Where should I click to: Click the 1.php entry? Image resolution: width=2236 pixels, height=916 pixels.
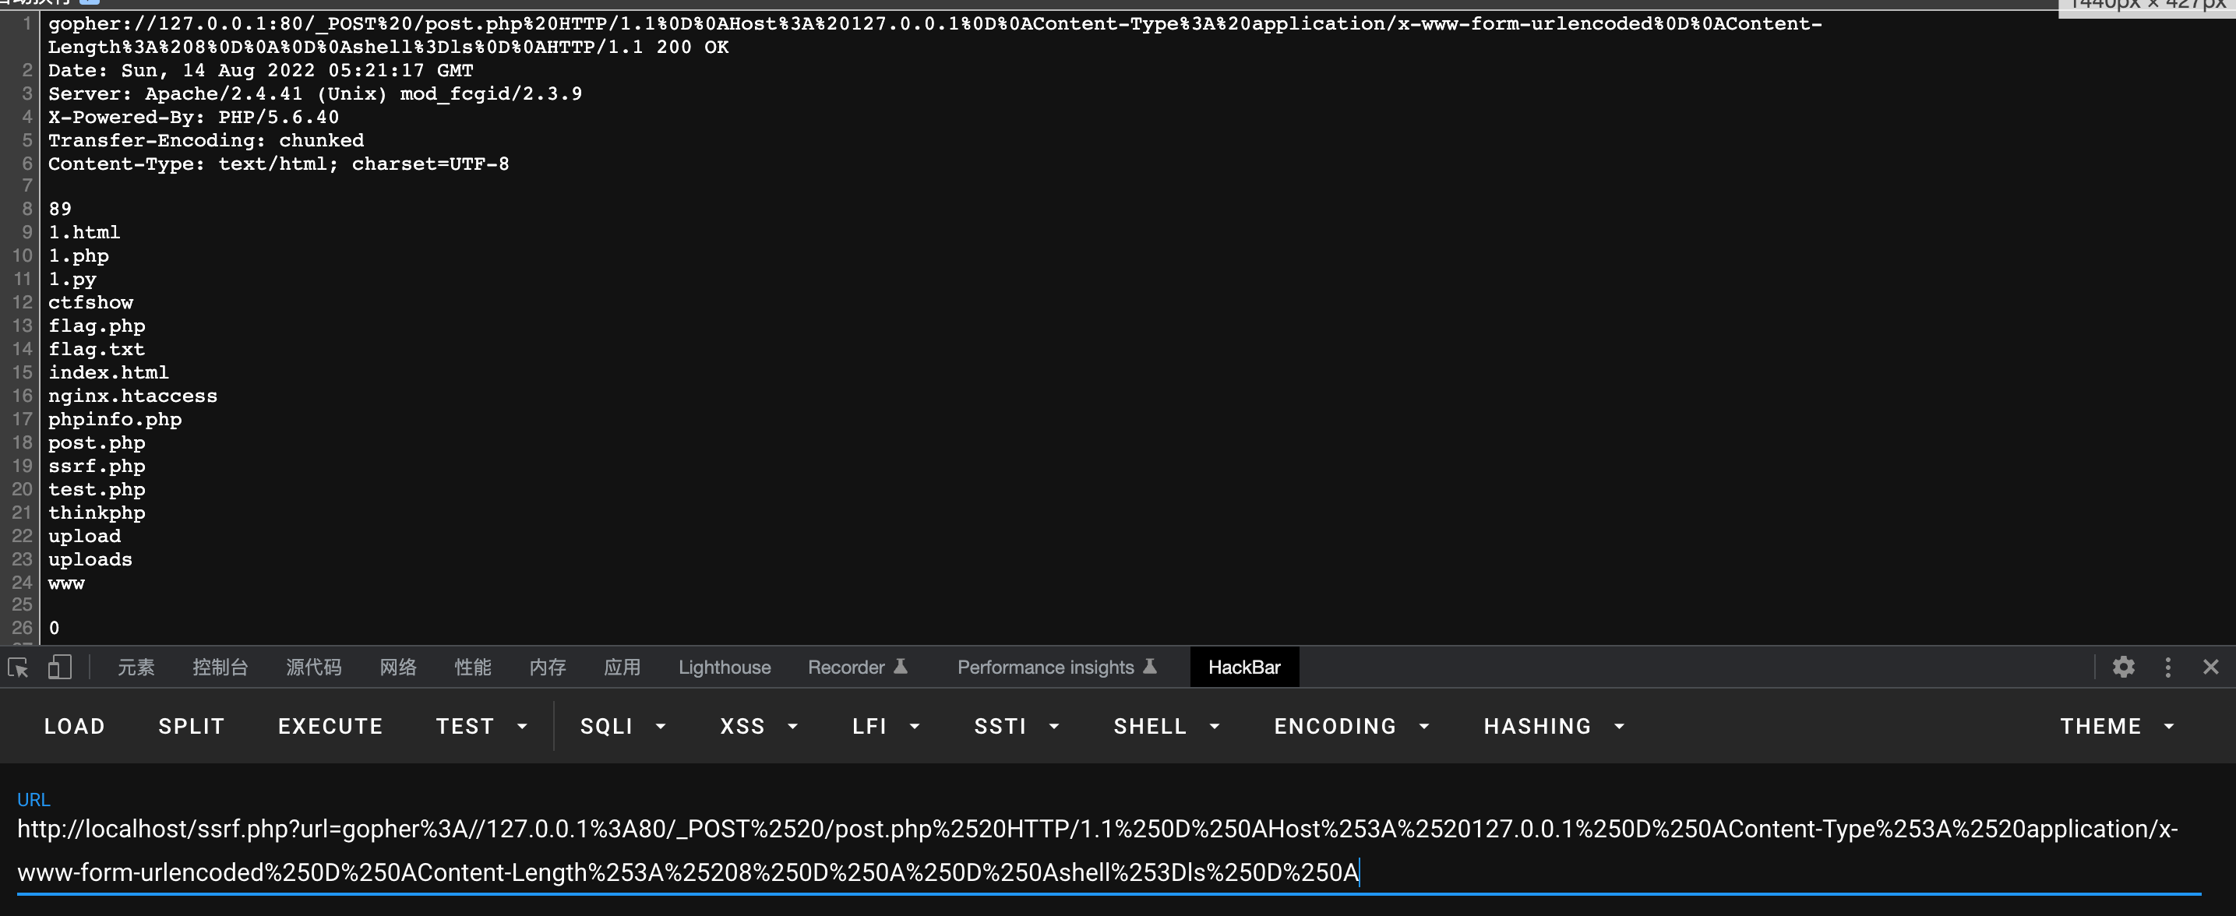click(x=78, y=256)
